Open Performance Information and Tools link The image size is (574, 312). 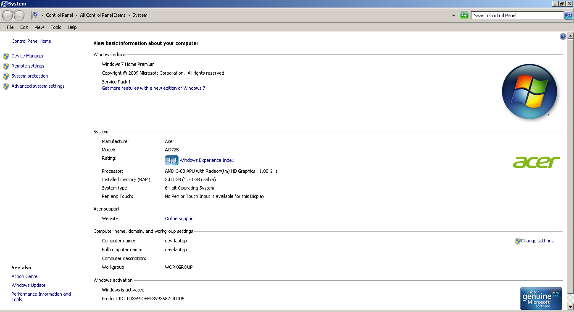(x=41, y=296)
